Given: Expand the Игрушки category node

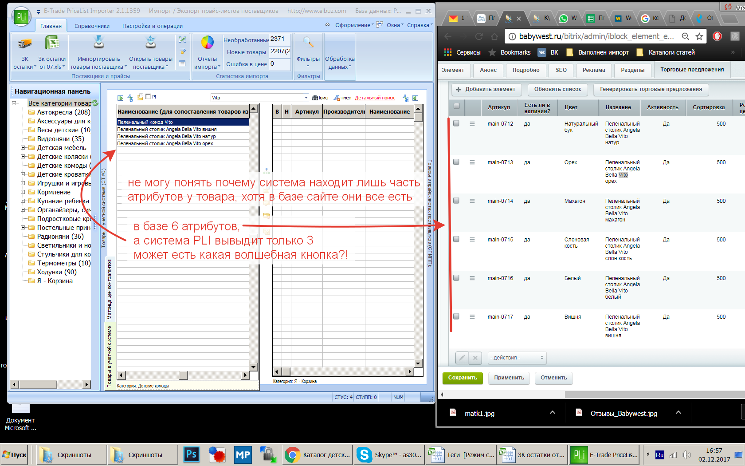Looking at the screenshot, I should pos(23,183).
